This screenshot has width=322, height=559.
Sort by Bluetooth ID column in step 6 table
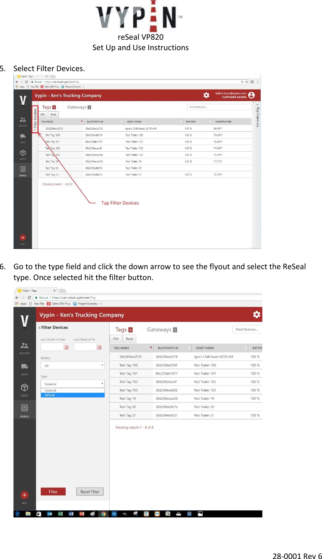(172, 348)
